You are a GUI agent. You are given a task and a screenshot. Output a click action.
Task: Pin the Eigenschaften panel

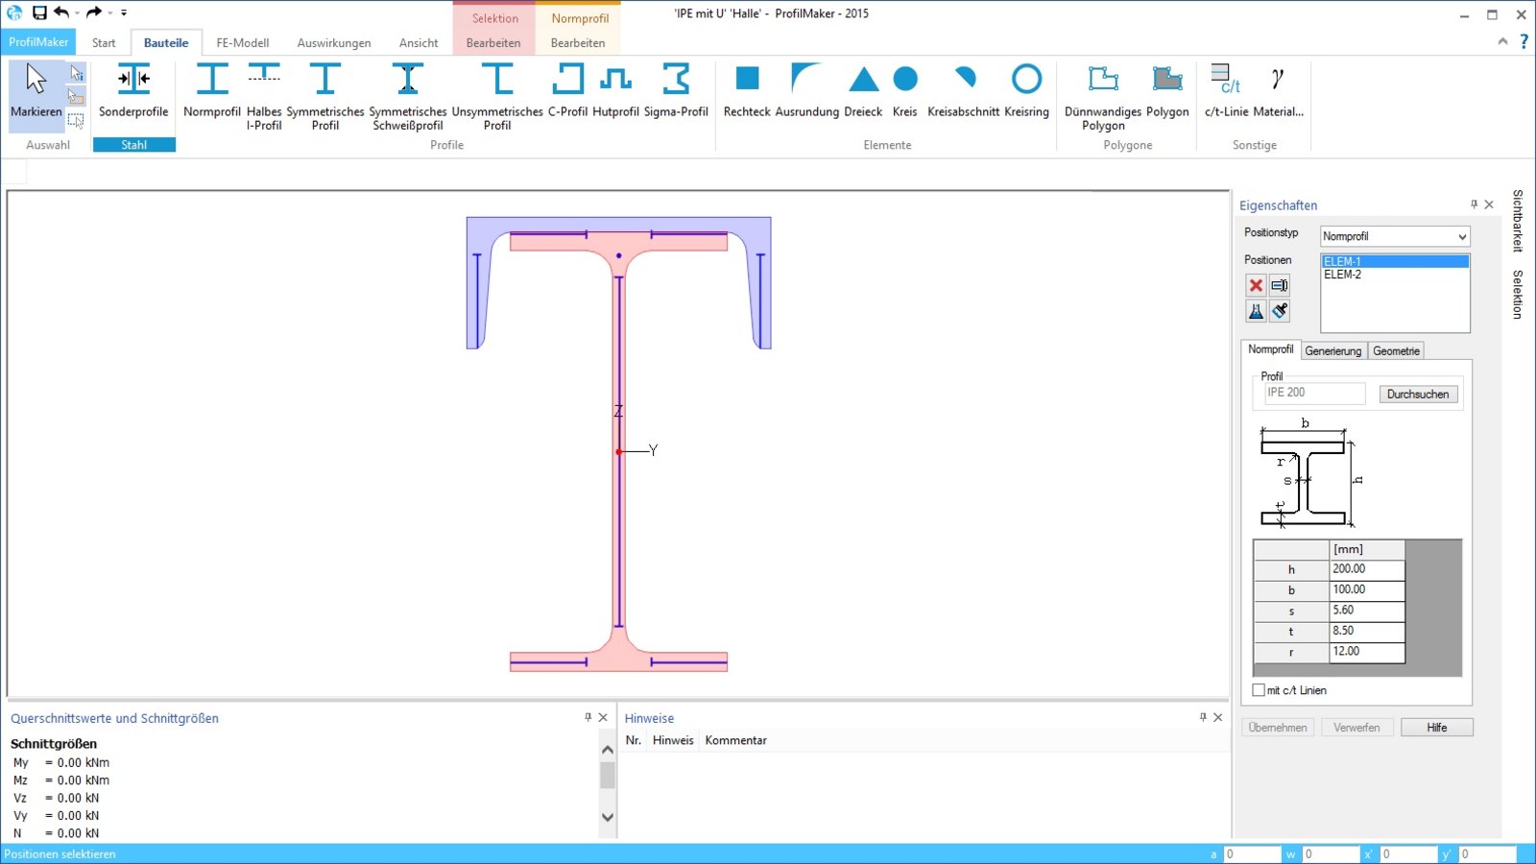point(1474,204)
